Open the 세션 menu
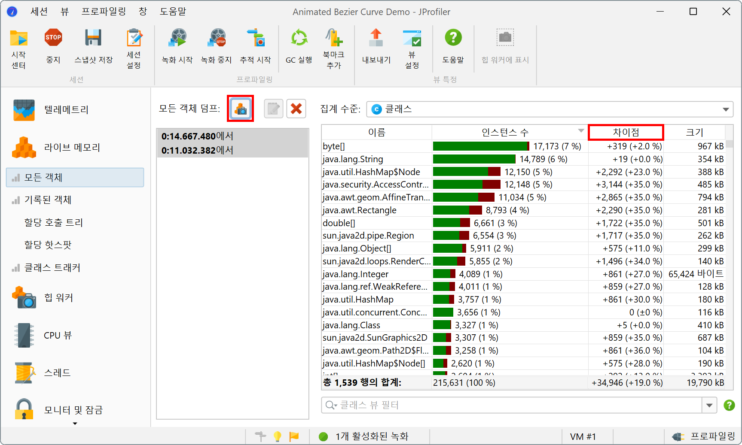 pyautogui.click(x=39, y=12)
